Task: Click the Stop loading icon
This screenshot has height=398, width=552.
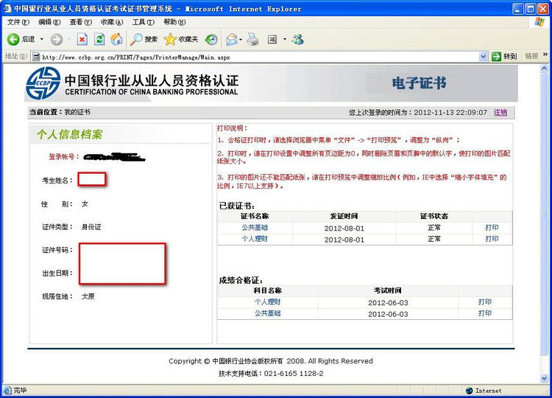Action: [x=82, y=39]
